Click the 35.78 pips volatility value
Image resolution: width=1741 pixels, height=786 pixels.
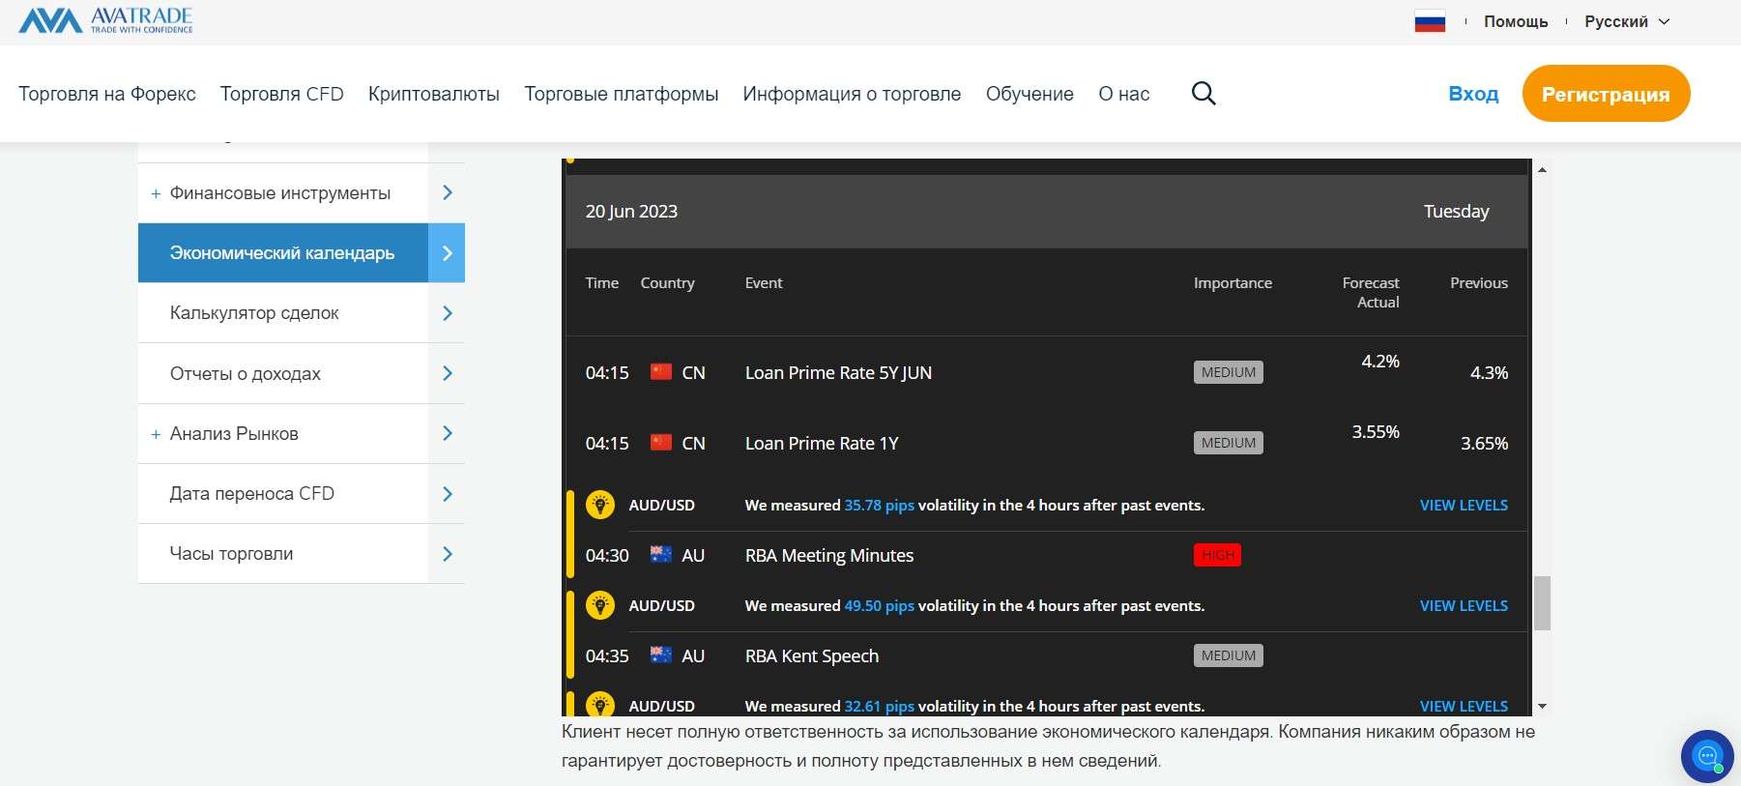[879, 506]
